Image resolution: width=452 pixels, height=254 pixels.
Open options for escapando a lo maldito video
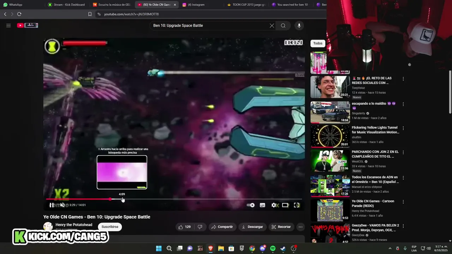click(x=403, y=104)
